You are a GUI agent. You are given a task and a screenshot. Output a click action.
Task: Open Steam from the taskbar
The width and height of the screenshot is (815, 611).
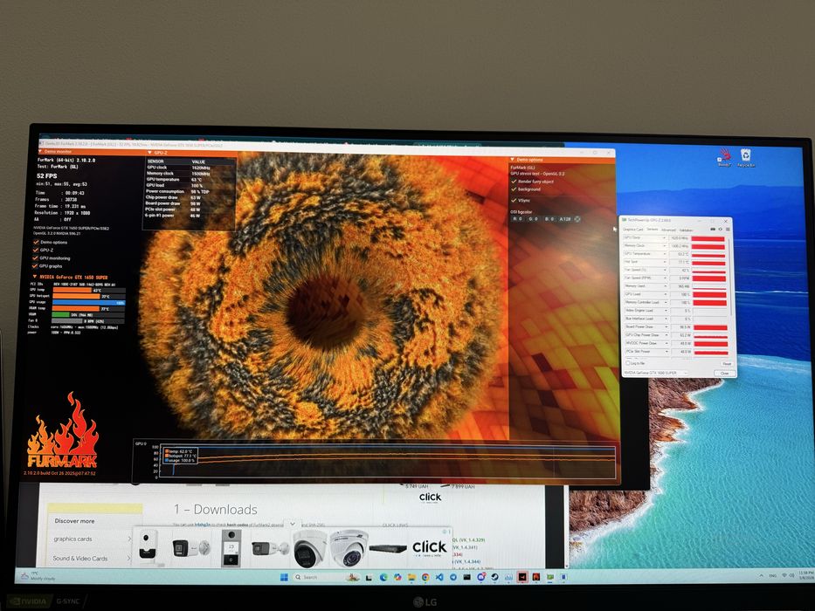pos(494,577)
